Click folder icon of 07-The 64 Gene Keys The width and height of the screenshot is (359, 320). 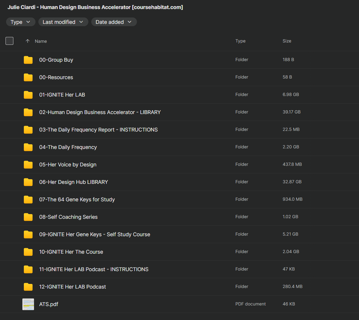tap(28, 200)
